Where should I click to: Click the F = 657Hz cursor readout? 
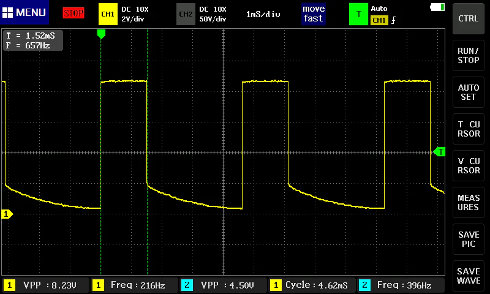click(x=28, y=45)
